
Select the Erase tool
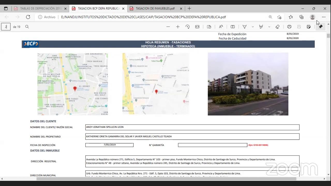click(277, 27)
